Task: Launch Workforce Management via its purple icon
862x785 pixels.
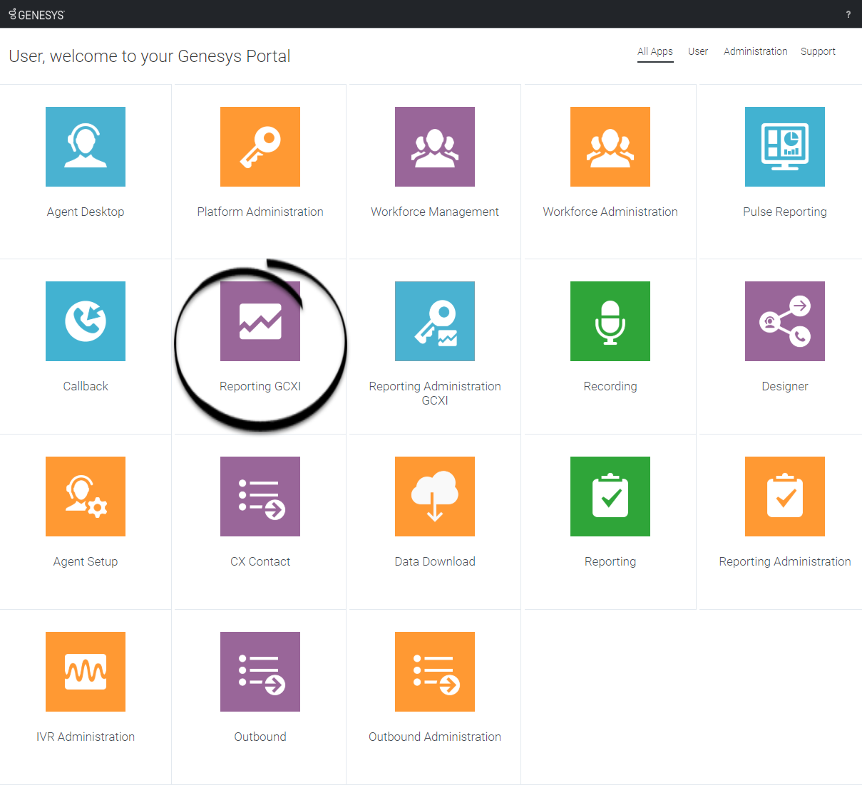Action: pos(435,146)
